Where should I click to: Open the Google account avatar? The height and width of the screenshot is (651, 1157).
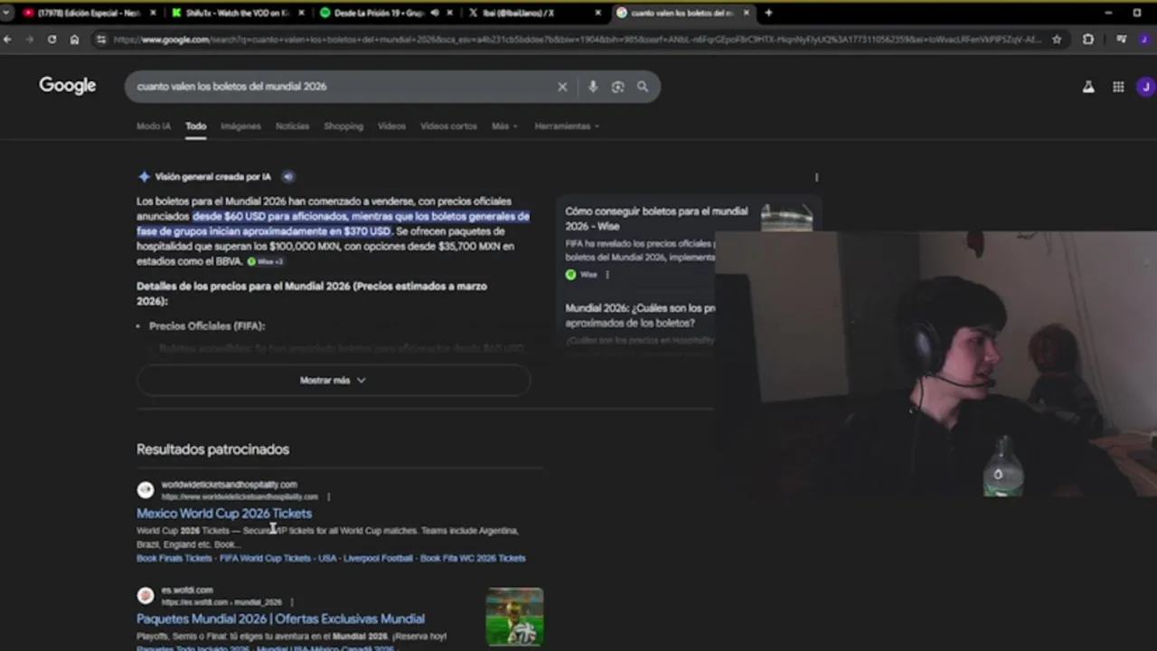tap(1146, 87)
